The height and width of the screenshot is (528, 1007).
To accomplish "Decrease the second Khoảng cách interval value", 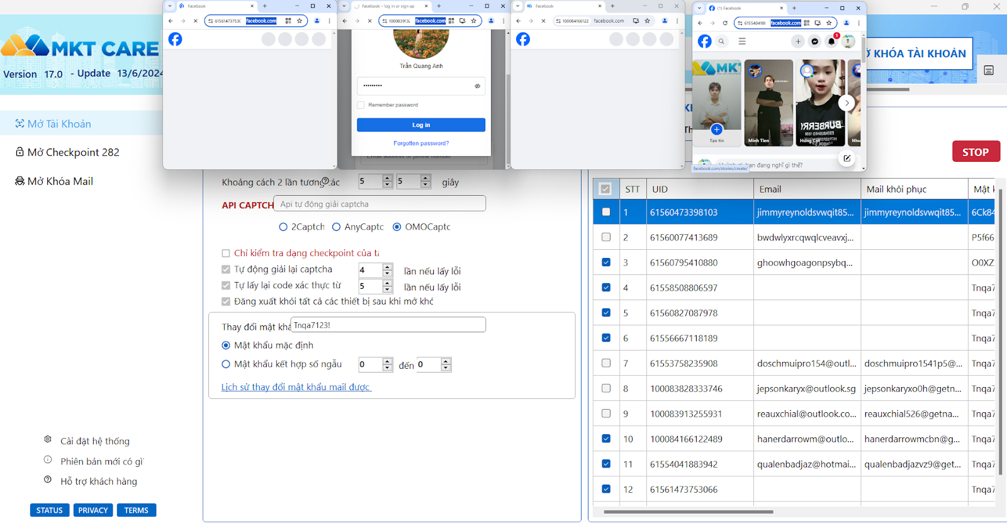I will click(x=425, y=185).
